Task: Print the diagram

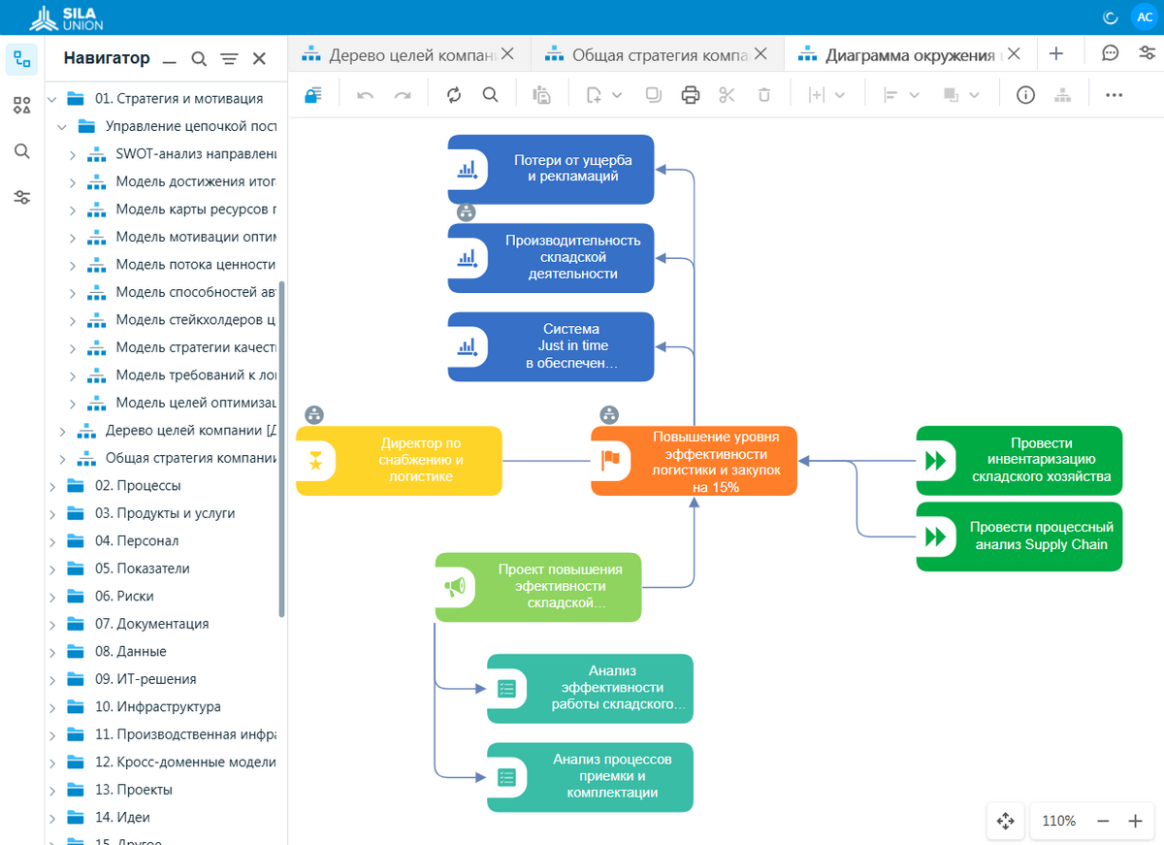Action: point(691,95)
